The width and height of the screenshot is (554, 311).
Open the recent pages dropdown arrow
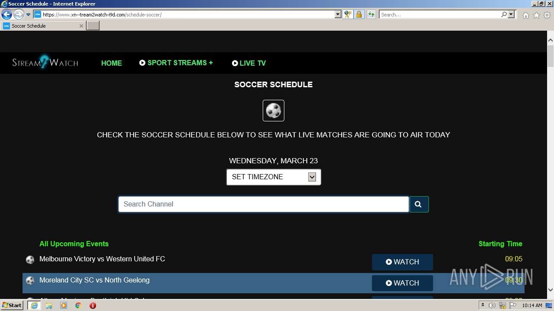click(29, 15)
